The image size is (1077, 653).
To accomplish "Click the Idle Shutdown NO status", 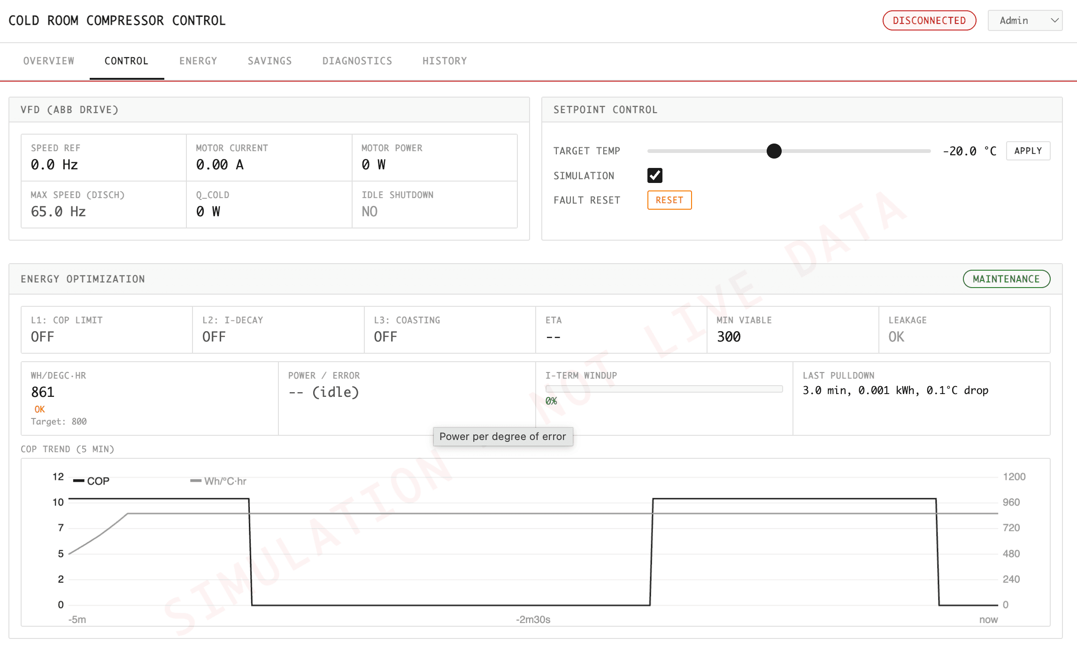I will pos(369,212).
